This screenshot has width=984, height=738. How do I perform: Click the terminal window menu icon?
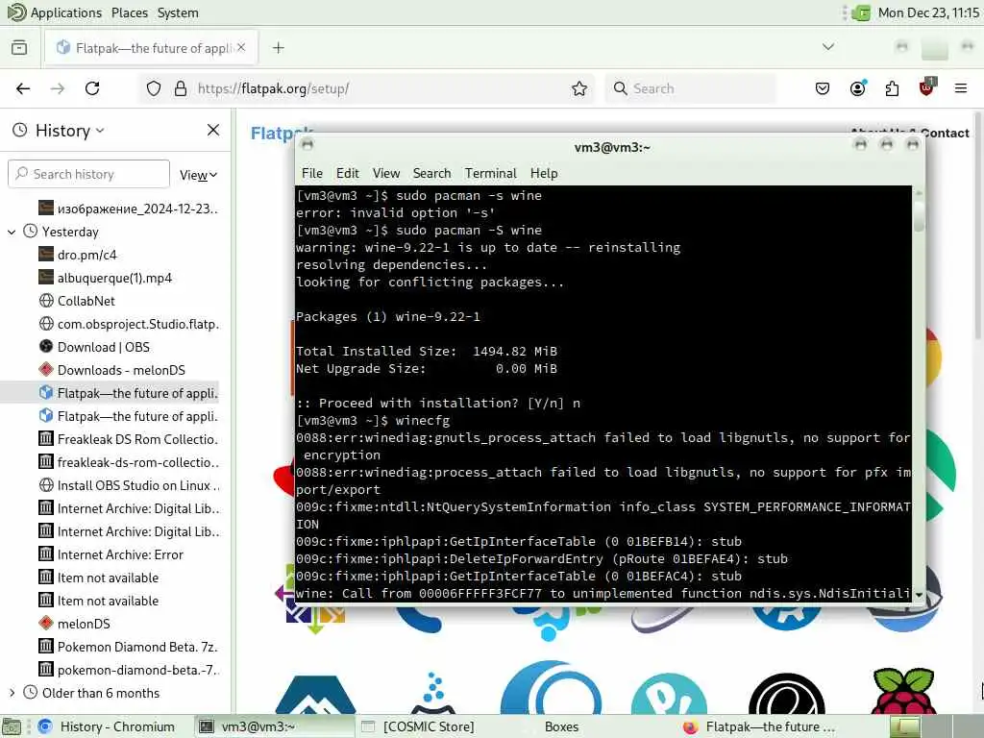307,145
